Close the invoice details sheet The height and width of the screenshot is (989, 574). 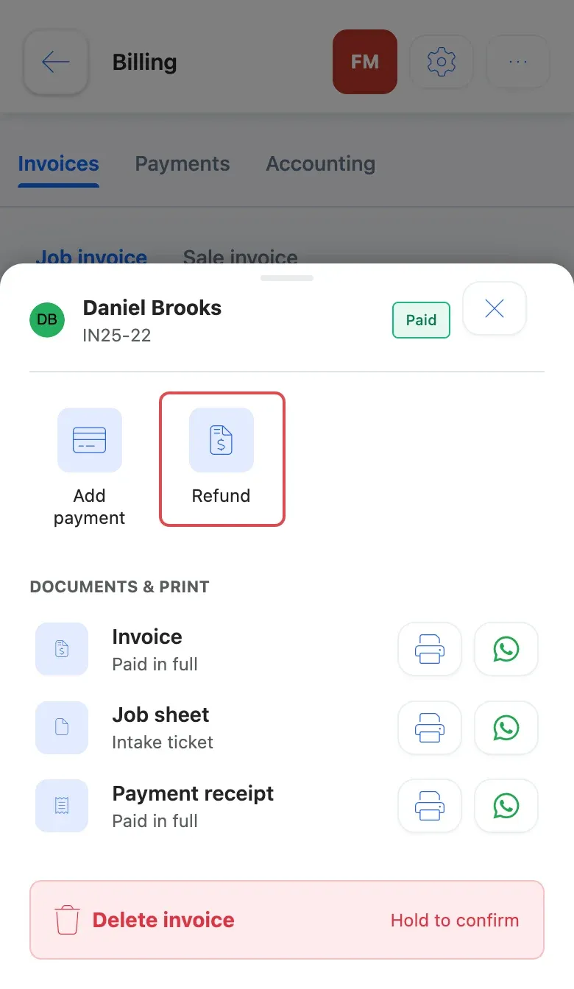tap(495, 308)
